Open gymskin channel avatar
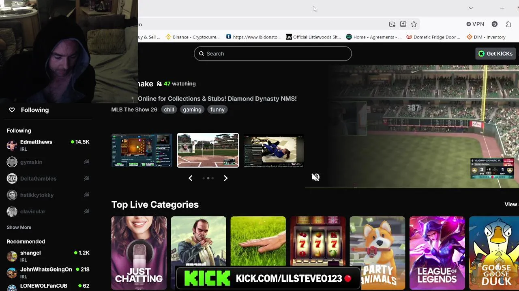This screenshot has height=291, width=519. point(12,162)
